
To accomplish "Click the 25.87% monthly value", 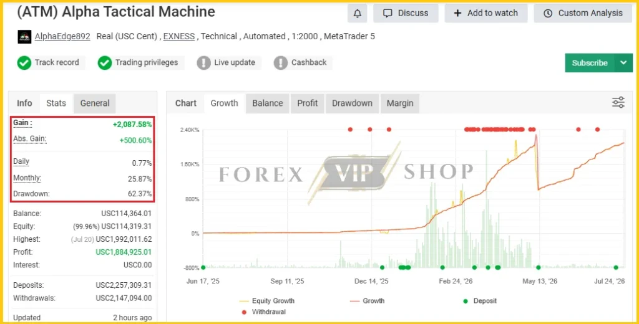I will [x=140, y=179].
